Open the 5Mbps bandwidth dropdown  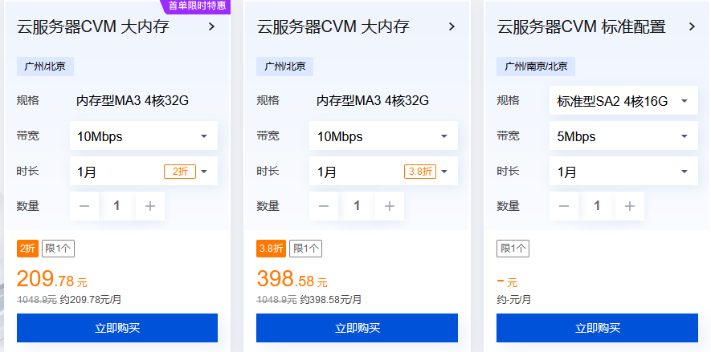623,136
